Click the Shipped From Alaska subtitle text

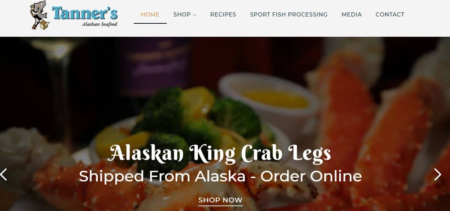click(220, 176)
